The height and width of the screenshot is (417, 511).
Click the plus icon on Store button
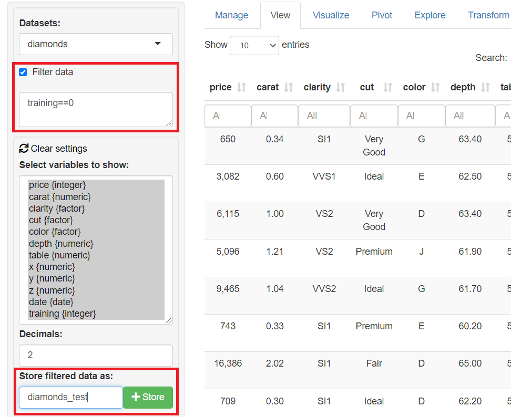136,397
